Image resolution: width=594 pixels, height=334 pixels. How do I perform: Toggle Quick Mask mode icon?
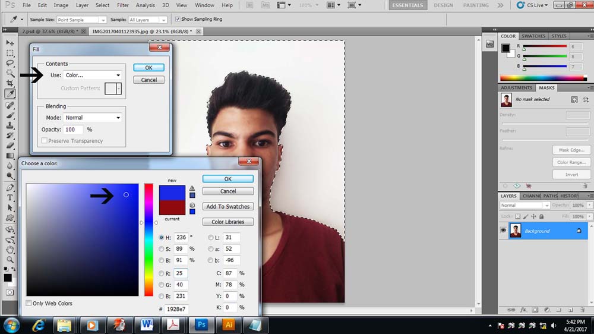pos(10,292)
